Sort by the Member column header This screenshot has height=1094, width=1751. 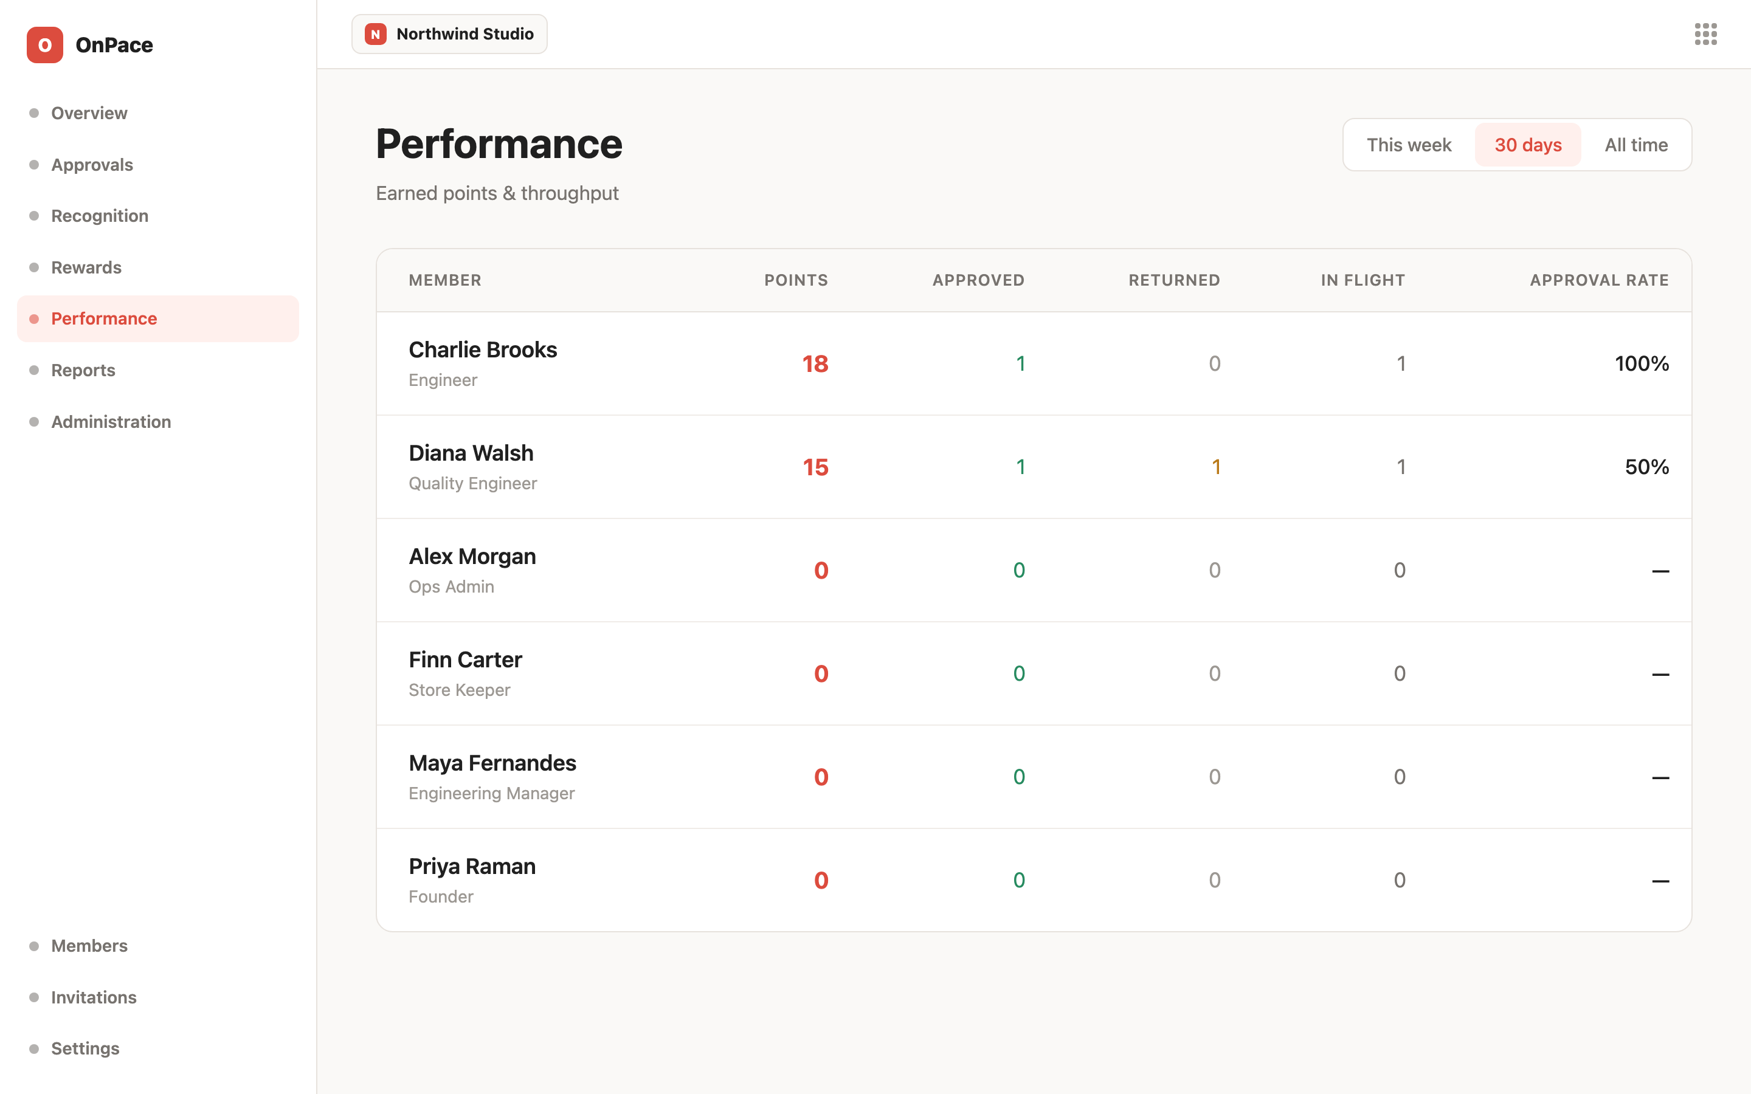445,280
